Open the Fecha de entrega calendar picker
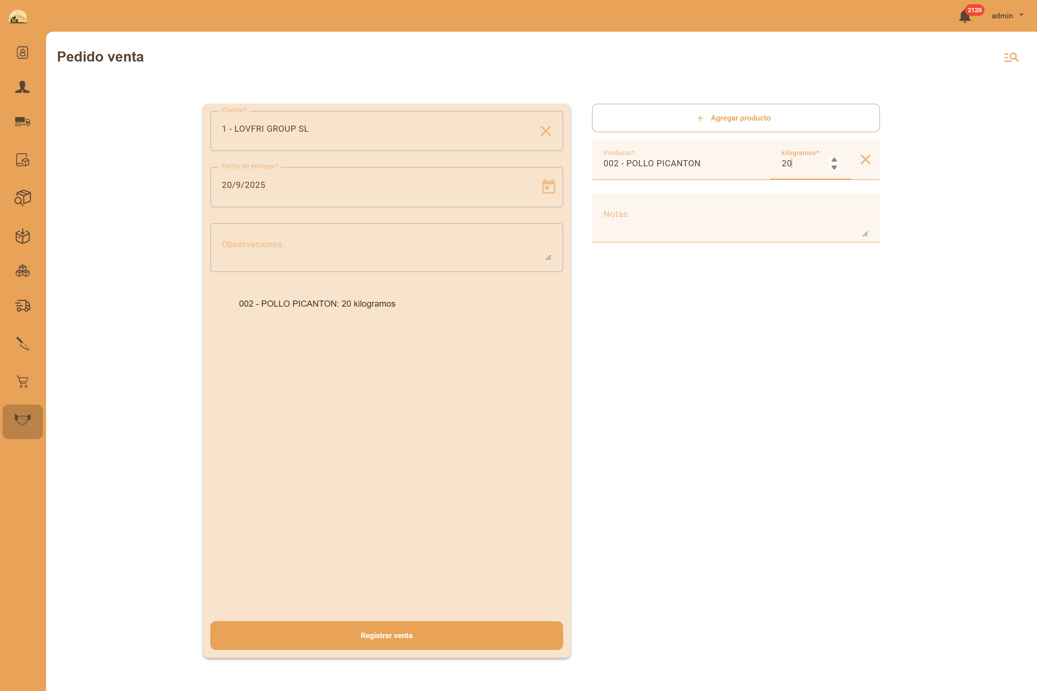The image size is (1037, 691). point(548,187)
